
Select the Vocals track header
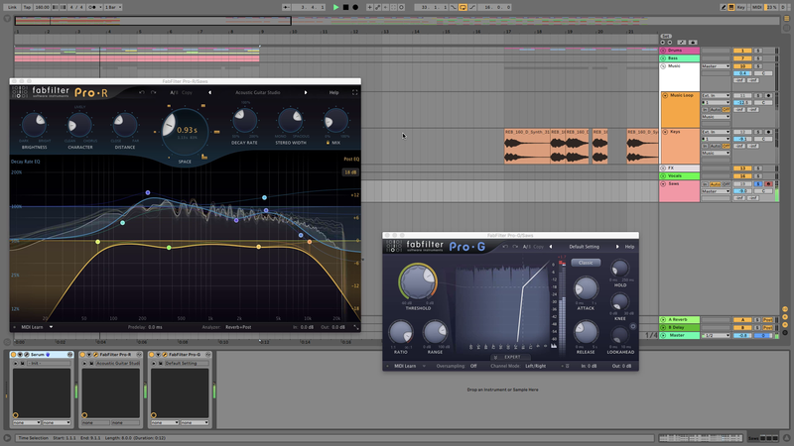679,176
